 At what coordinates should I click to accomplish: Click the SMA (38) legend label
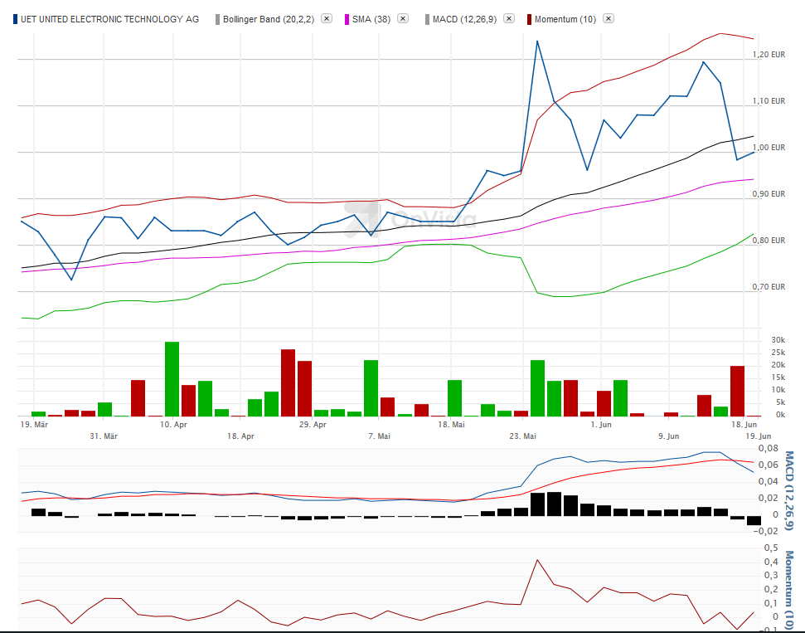tap(371, 20)
